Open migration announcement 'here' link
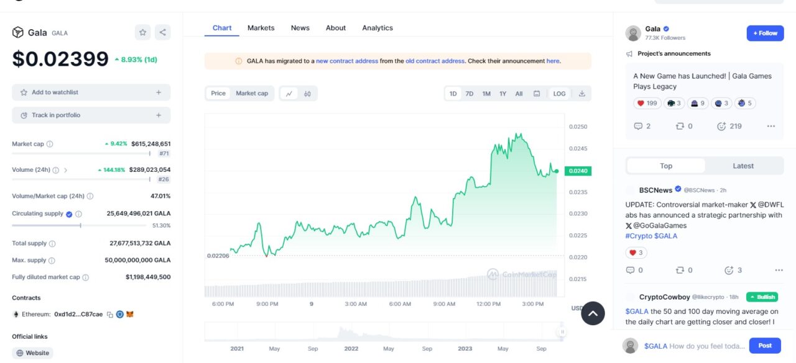This screenshot has height=363, width=796. pyautogui.click(x=553, y=61)
